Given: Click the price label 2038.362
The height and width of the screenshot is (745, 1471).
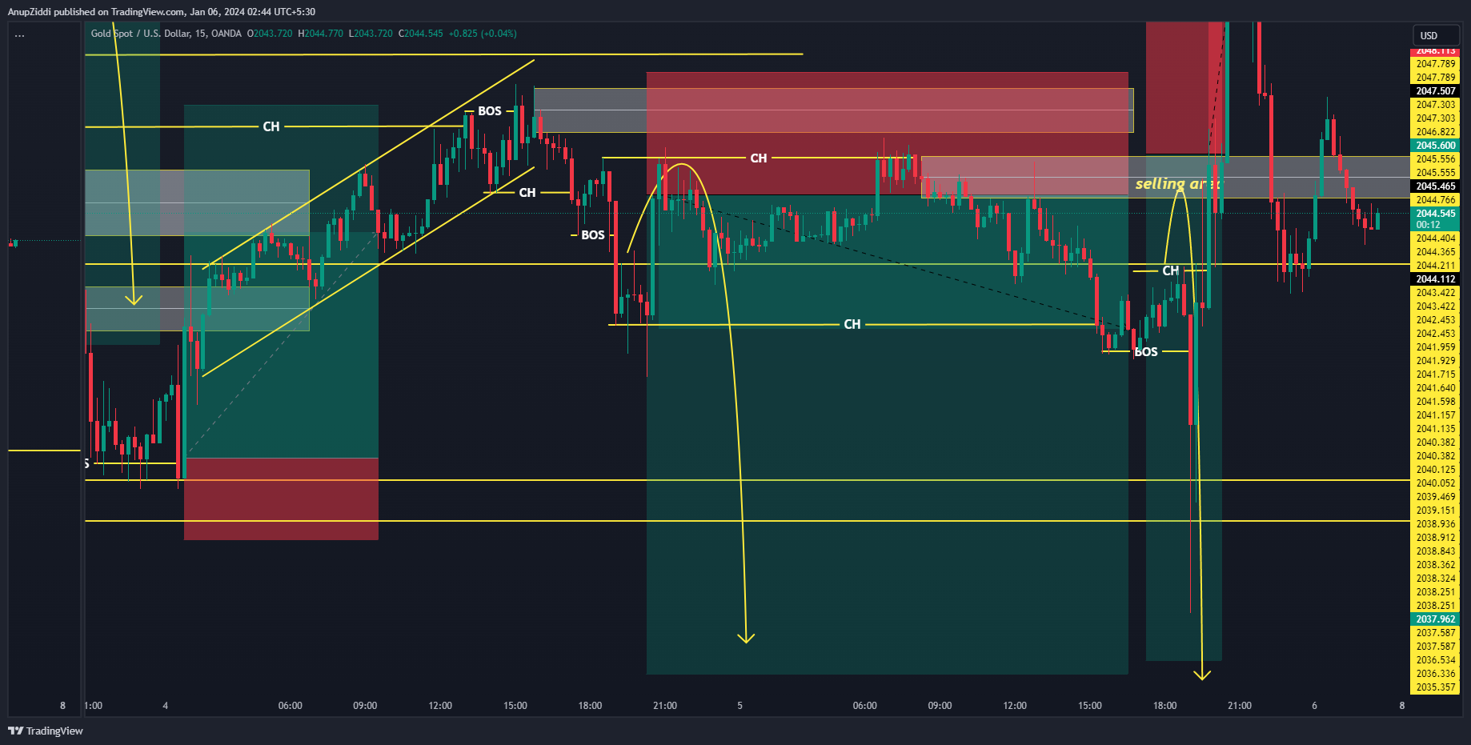Looking at the screenshot, I should point(1436,565).
